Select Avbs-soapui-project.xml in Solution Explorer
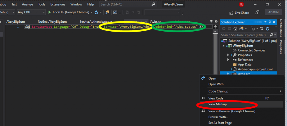The image size is (287, 126). tap(255, 69)
